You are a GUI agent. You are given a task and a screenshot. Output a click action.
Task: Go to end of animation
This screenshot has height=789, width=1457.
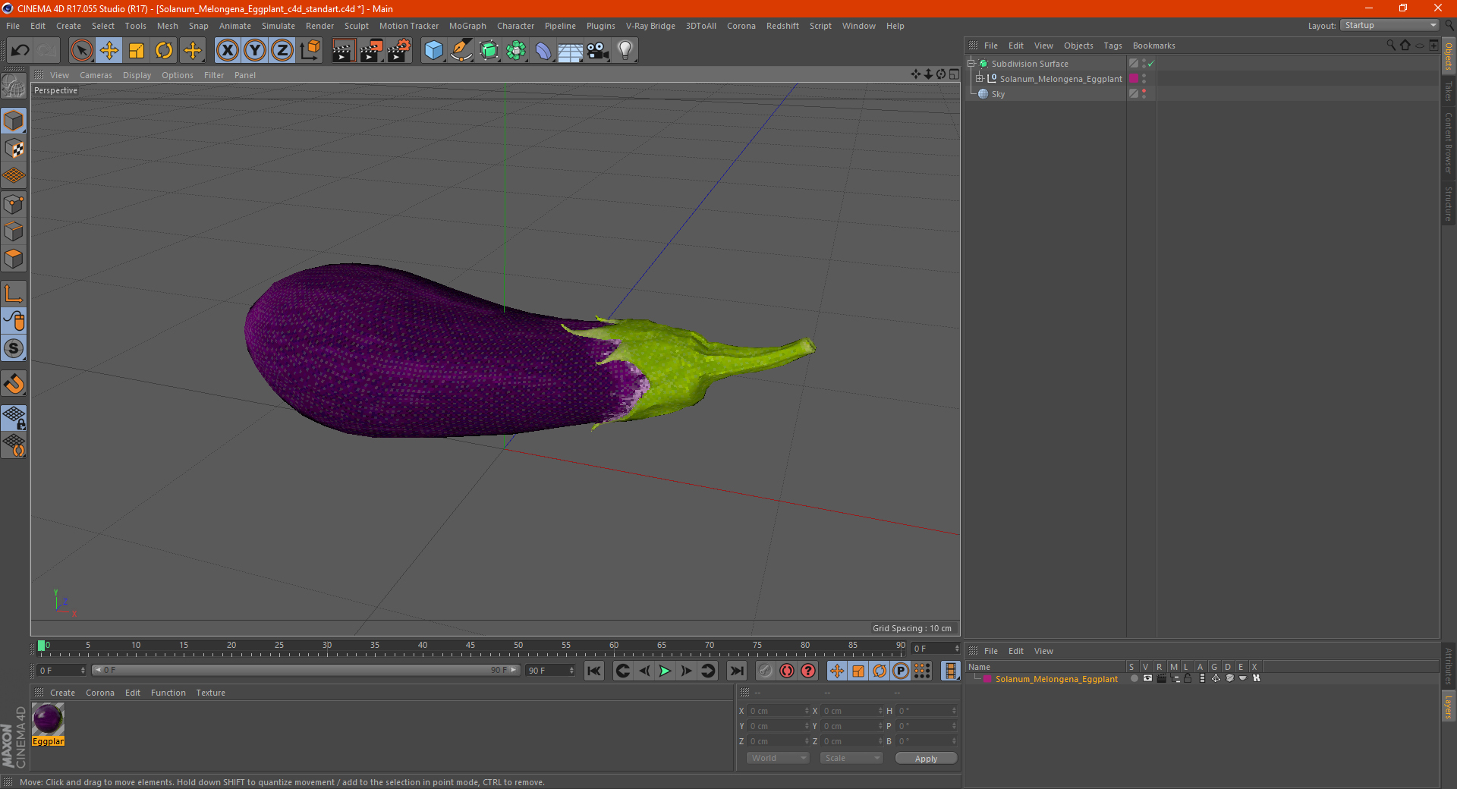(736, 671)
